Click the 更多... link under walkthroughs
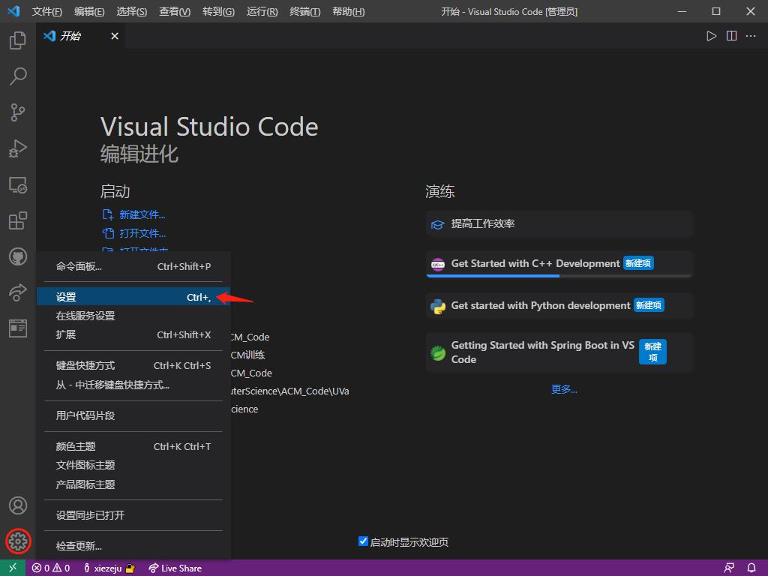 [x=564, y=389]
